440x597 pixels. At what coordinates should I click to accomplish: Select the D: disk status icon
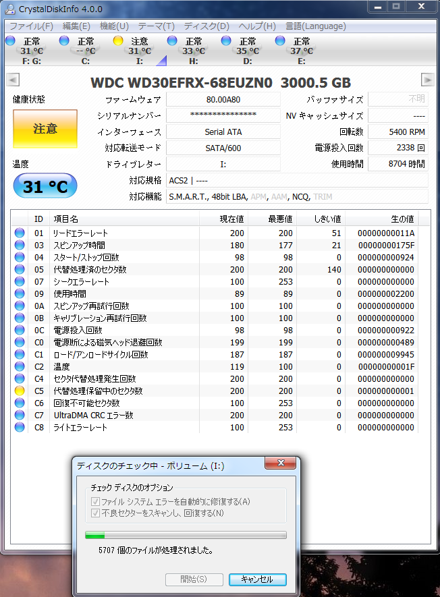coord(226,40)
